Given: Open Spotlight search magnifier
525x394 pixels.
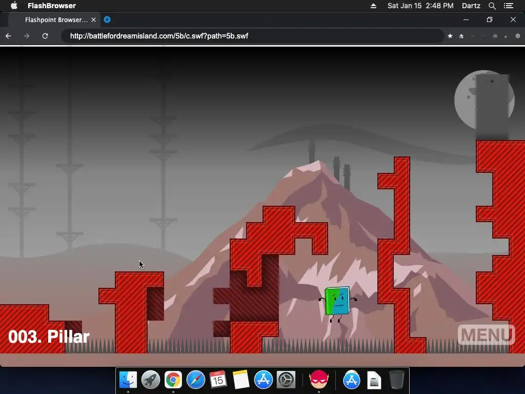Looking at the screenshot, I should point(492,6).
